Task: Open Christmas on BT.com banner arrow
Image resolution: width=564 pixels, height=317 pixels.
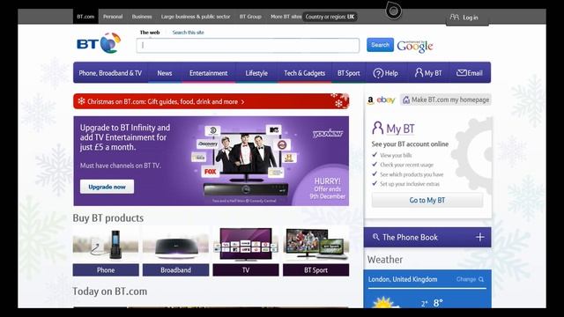Action: pyautogui.click(x=243, y=102)
